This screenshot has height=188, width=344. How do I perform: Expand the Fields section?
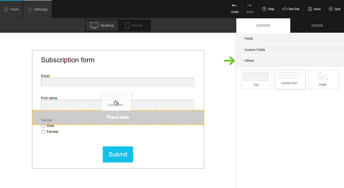click(249, 38)
